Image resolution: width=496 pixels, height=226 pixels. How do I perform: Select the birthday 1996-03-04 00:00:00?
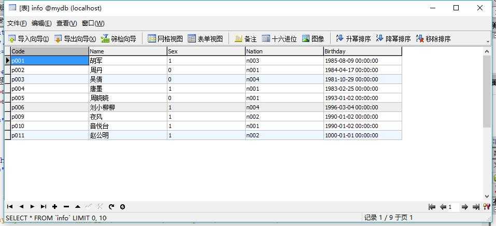pyautogui.click(x=362, y=107)
